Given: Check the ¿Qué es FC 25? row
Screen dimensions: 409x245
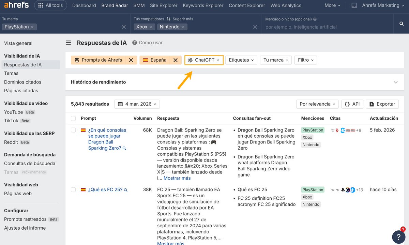Looking at the screenshot, I should (73, 189).
